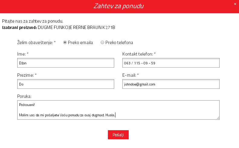This screenshot has height=148, width=239.
Task: Click the Prezime: field label
Action: [x=27, y=75]
